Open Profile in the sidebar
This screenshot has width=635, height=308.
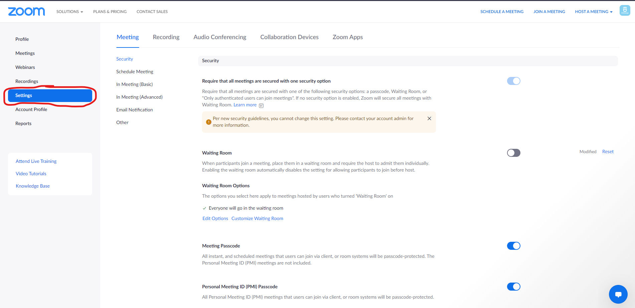pyautogui.click(x=22, y=39)
